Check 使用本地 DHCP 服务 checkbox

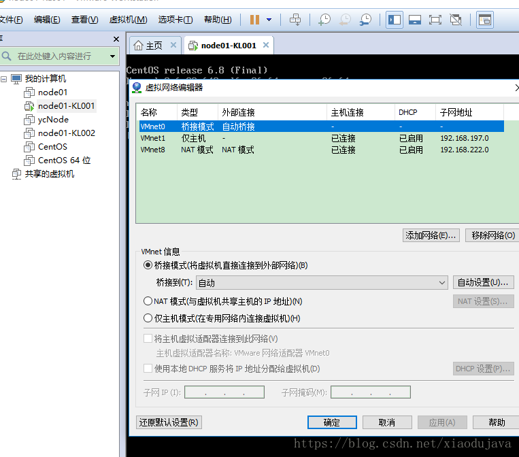[x=148, y=369]
